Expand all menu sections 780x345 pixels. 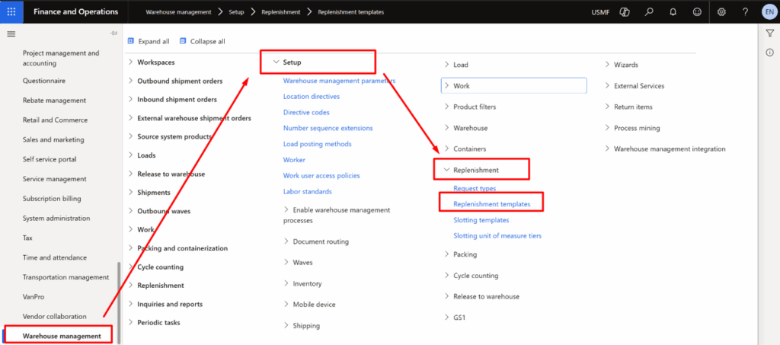pos(148,41)
